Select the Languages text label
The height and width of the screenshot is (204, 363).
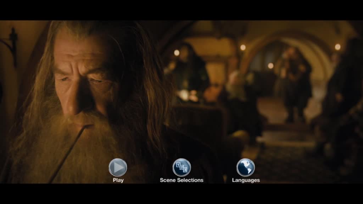246,180
